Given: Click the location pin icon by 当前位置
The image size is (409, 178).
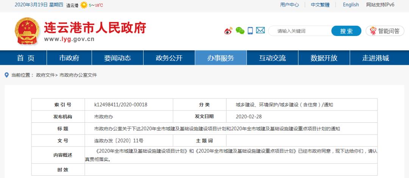Looking at the screenshot, I should [x=6, y=75].
